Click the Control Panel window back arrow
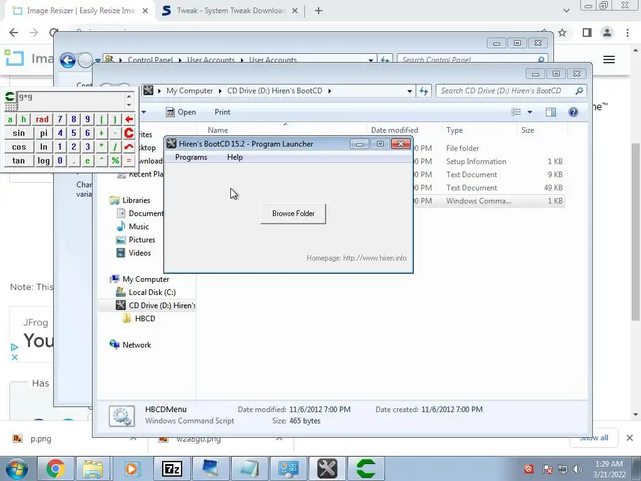The width and height of the screenshot is (641, 481). click(x=68, y=60)
